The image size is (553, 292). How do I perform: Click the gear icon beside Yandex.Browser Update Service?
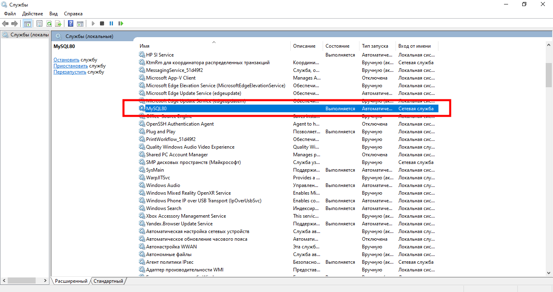(142, 224)
